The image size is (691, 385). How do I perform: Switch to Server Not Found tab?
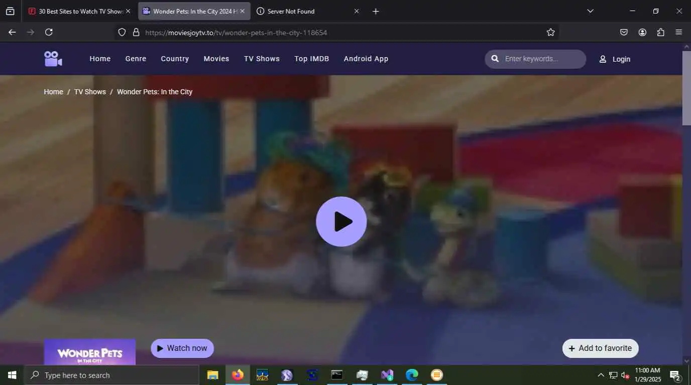301,11
